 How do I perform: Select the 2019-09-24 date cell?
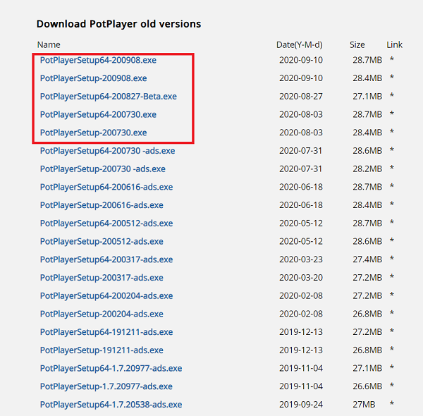point(301,405)
